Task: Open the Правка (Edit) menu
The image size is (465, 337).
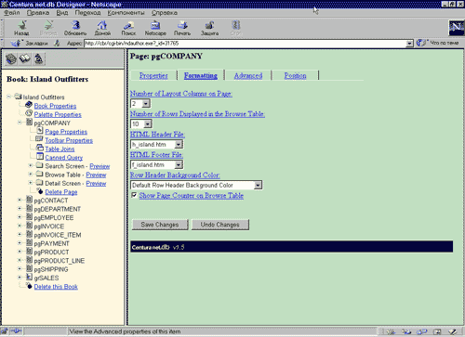Action: 38,13
